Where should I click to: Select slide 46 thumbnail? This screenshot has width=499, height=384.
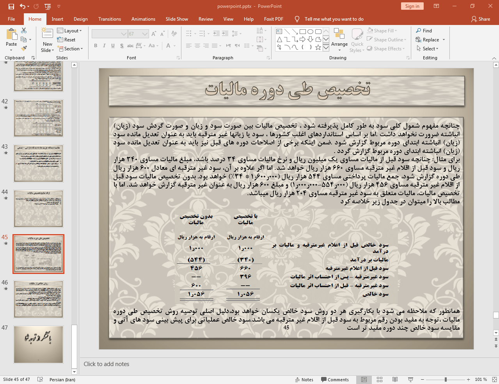(x=38, y=299)
